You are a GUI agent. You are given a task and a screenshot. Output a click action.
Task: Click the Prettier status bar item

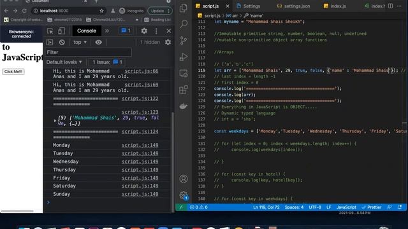point(371,207)
